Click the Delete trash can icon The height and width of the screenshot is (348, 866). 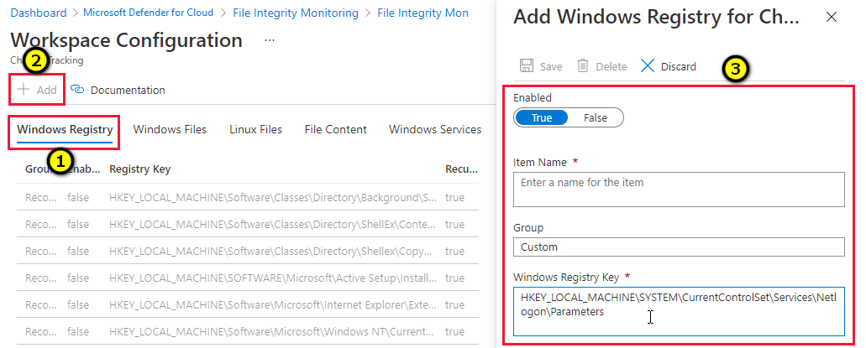point(583,66)
